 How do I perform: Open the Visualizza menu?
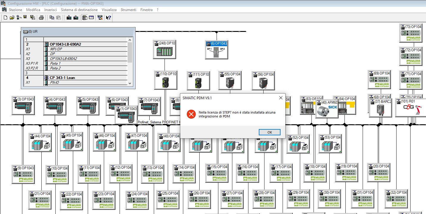pyautogui.click(x=109, y=10)
